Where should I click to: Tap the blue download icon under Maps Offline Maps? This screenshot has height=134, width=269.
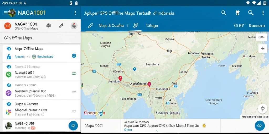point(9,57)
